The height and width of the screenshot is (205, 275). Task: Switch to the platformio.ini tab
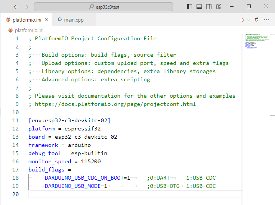[x=27, y=20]
